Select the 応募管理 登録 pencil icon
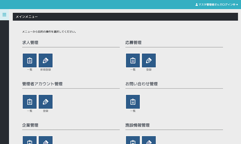 149,60
